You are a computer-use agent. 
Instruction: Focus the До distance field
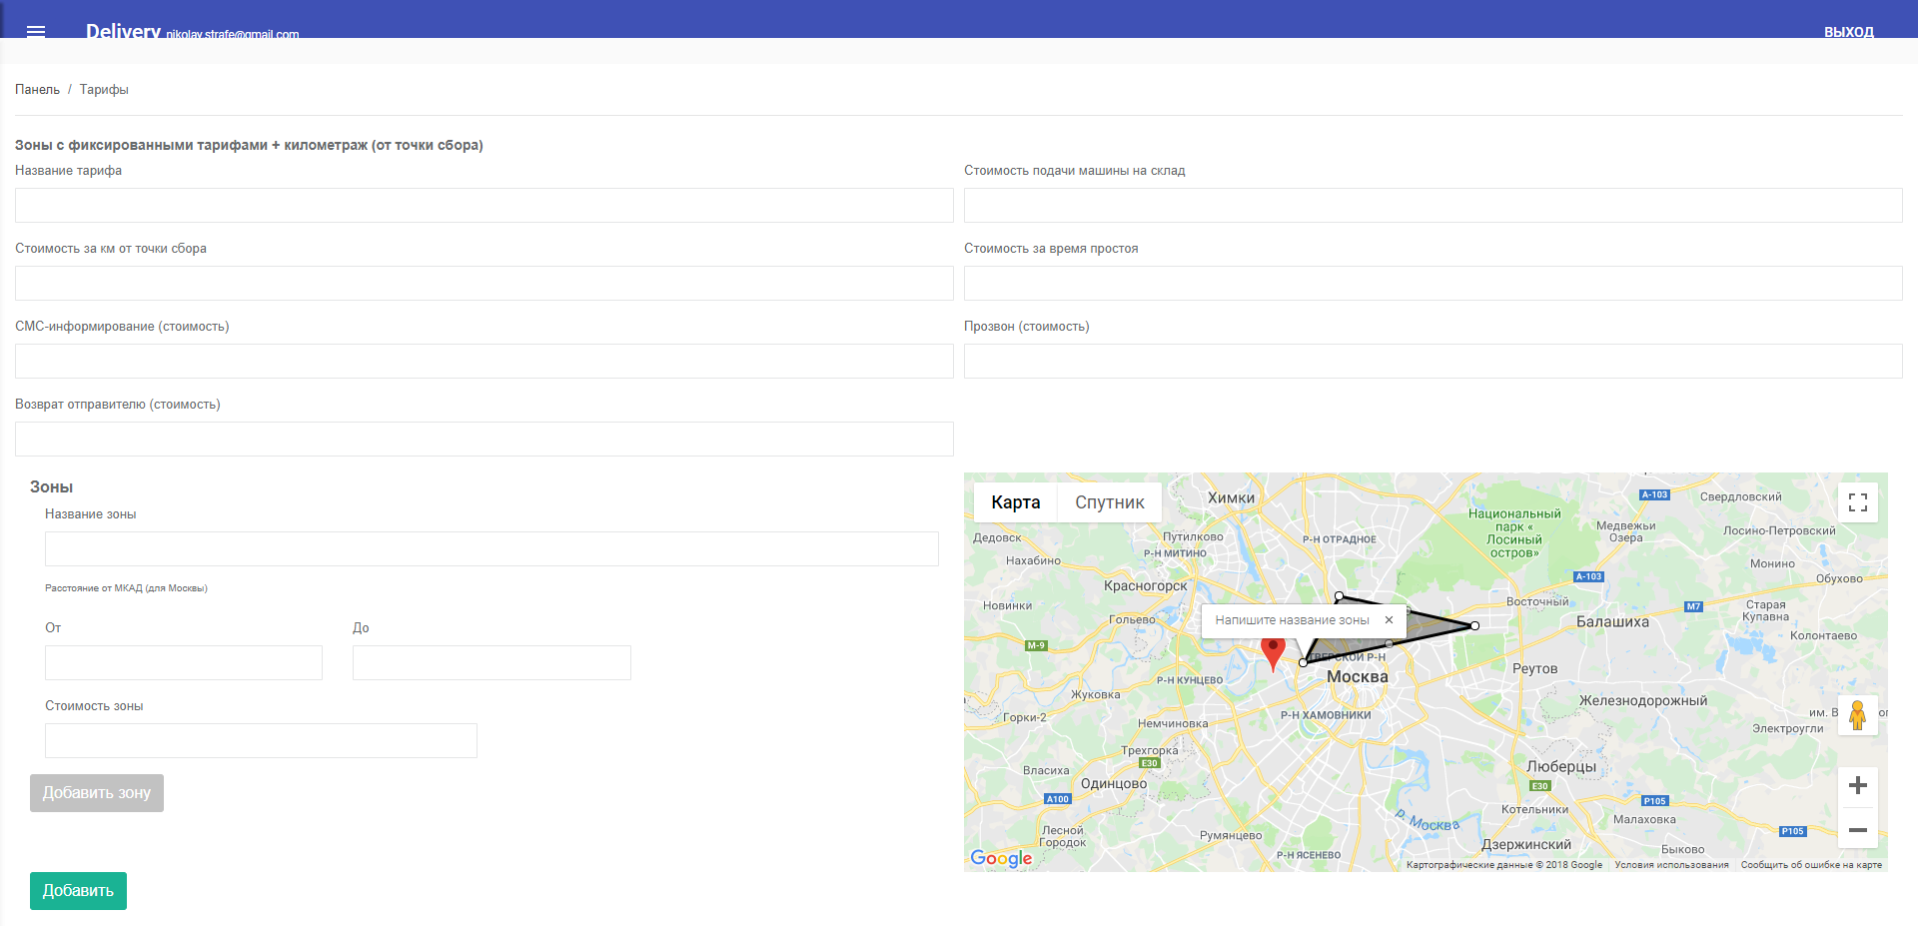pyautogui.click(x=491, y=662)
